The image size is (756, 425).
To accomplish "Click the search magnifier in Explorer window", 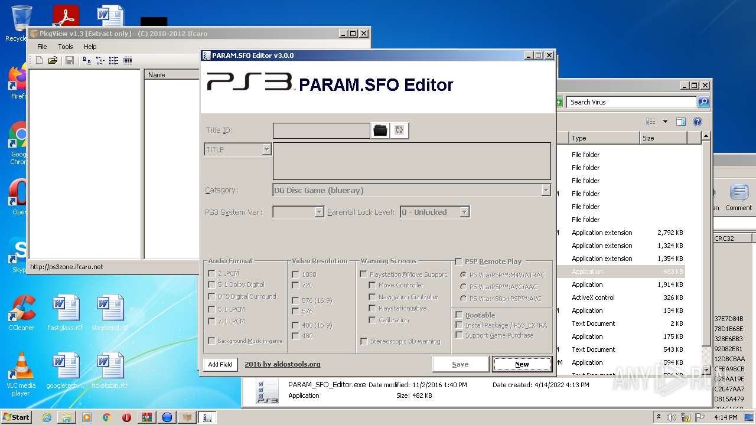I will coord(703,102).
